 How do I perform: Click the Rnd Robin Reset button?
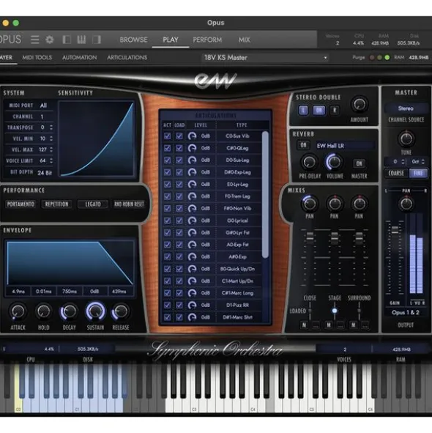coord(129,204)
